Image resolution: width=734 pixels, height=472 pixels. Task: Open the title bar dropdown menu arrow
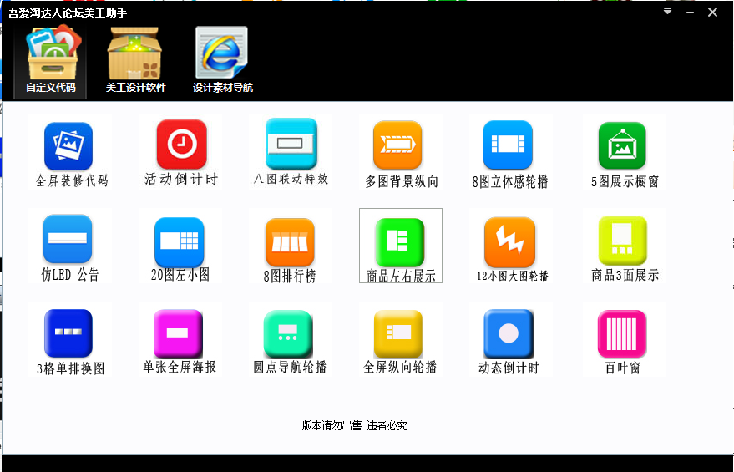point(667,11)
